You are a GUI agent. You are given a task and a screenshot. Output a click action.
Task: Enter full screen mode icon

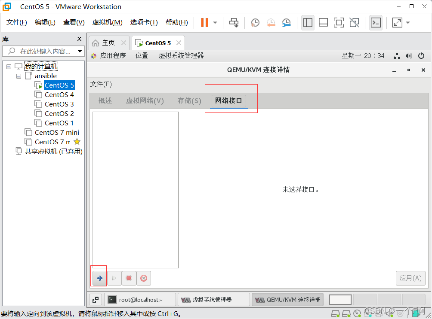[x=339, y=23]
